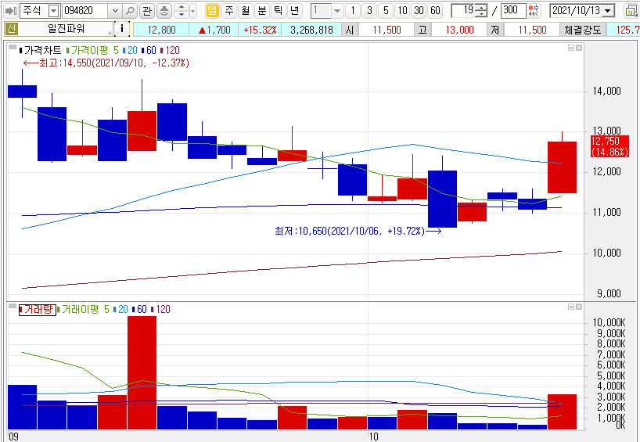Toggle price MA 60 legend
This screenshot has height=442, width=640.
click(x=149, y=50)
